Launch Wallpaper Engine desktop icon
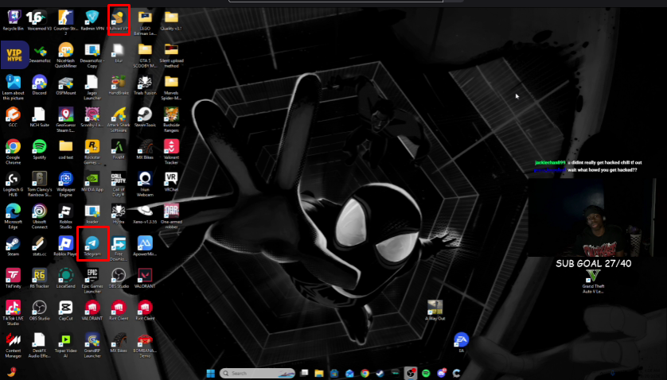The width and height of the screenshot is (667, 380). [65, 184]
